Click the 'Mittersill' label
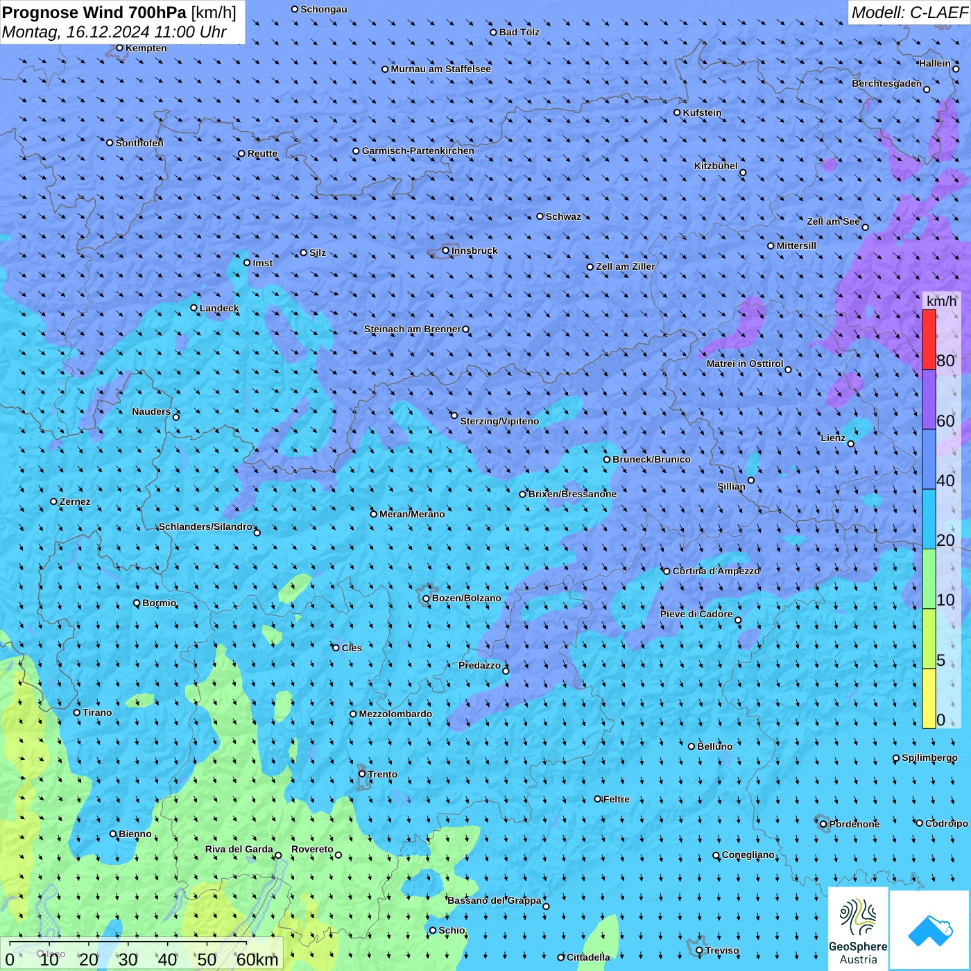This screenshot has width=971, height=971. tap(797, 246)
